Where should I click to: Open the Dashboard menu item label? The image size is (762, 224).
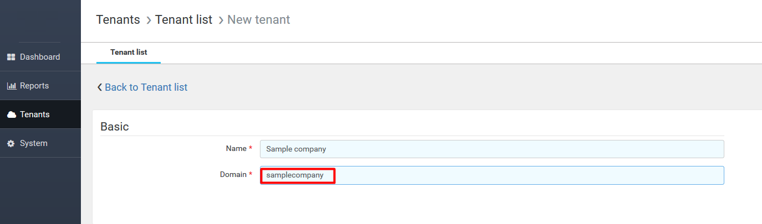[x=40, y=57]
